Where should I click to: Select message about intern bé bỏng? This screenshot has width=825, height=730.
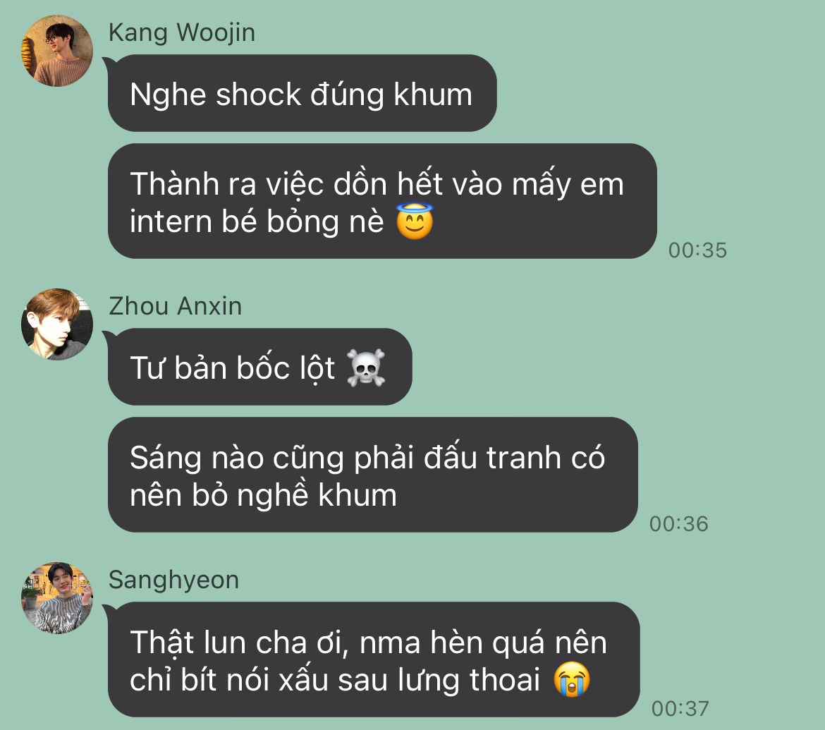pyautogui.click(x=382, y=201)
